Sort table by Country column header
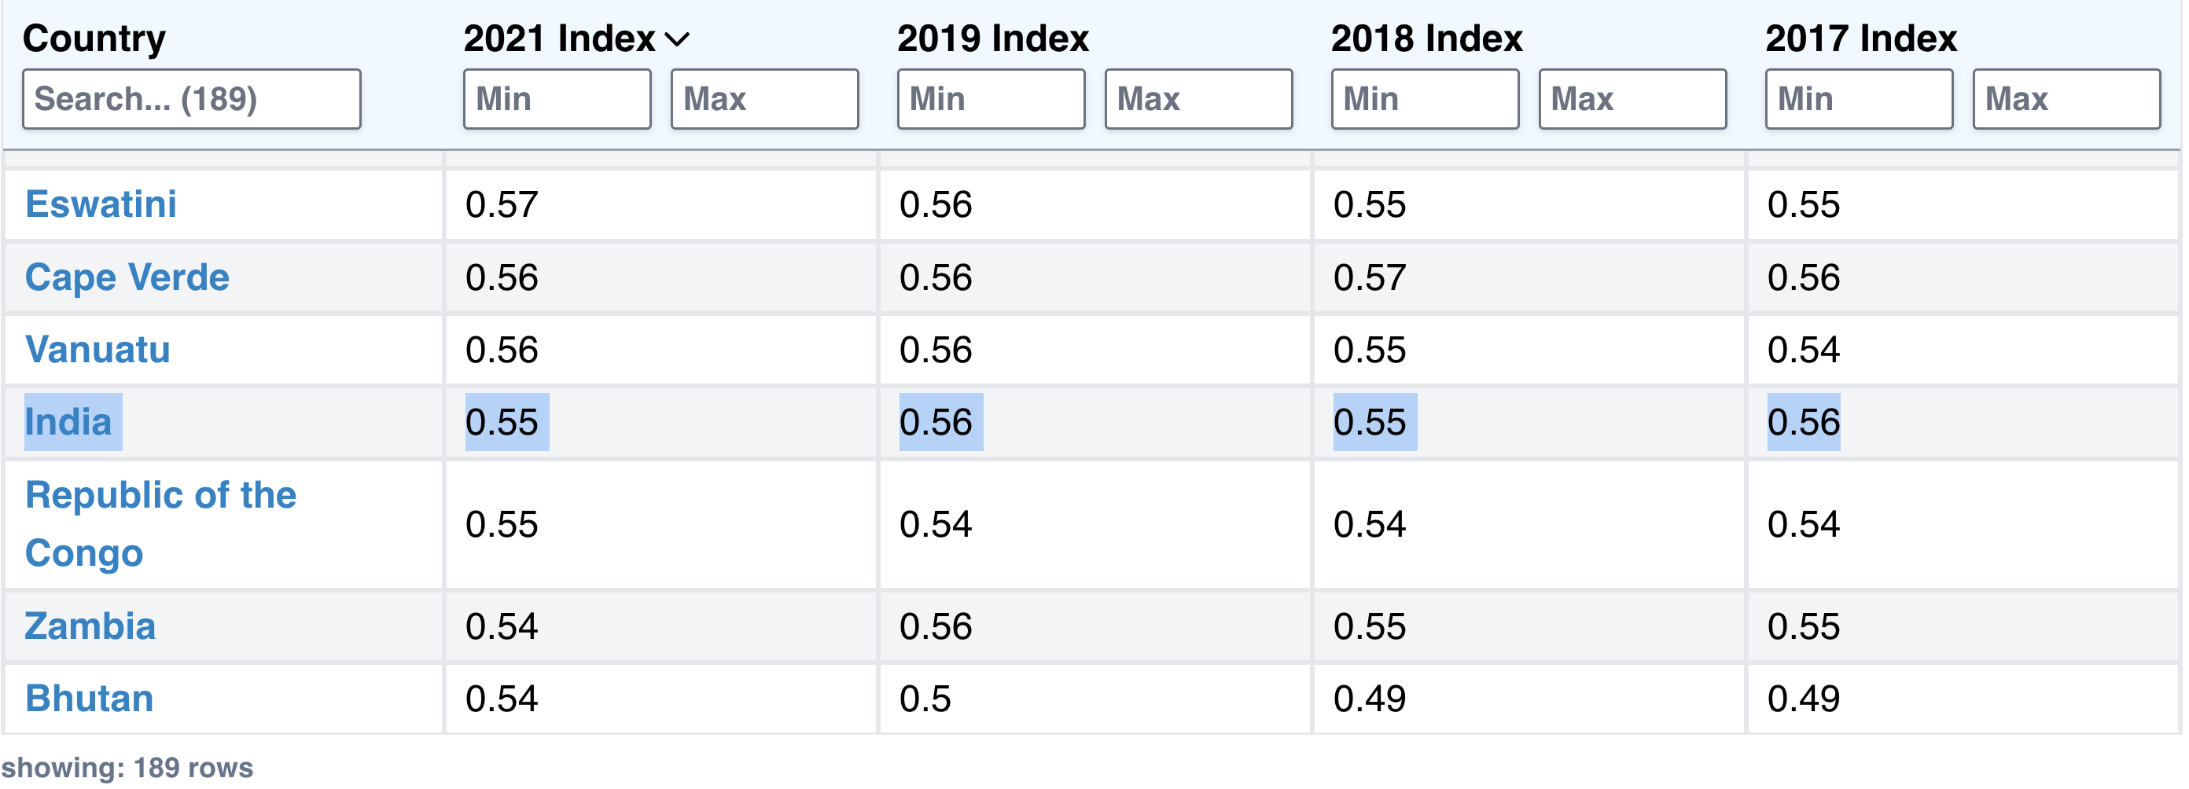 tap(94, 39)
